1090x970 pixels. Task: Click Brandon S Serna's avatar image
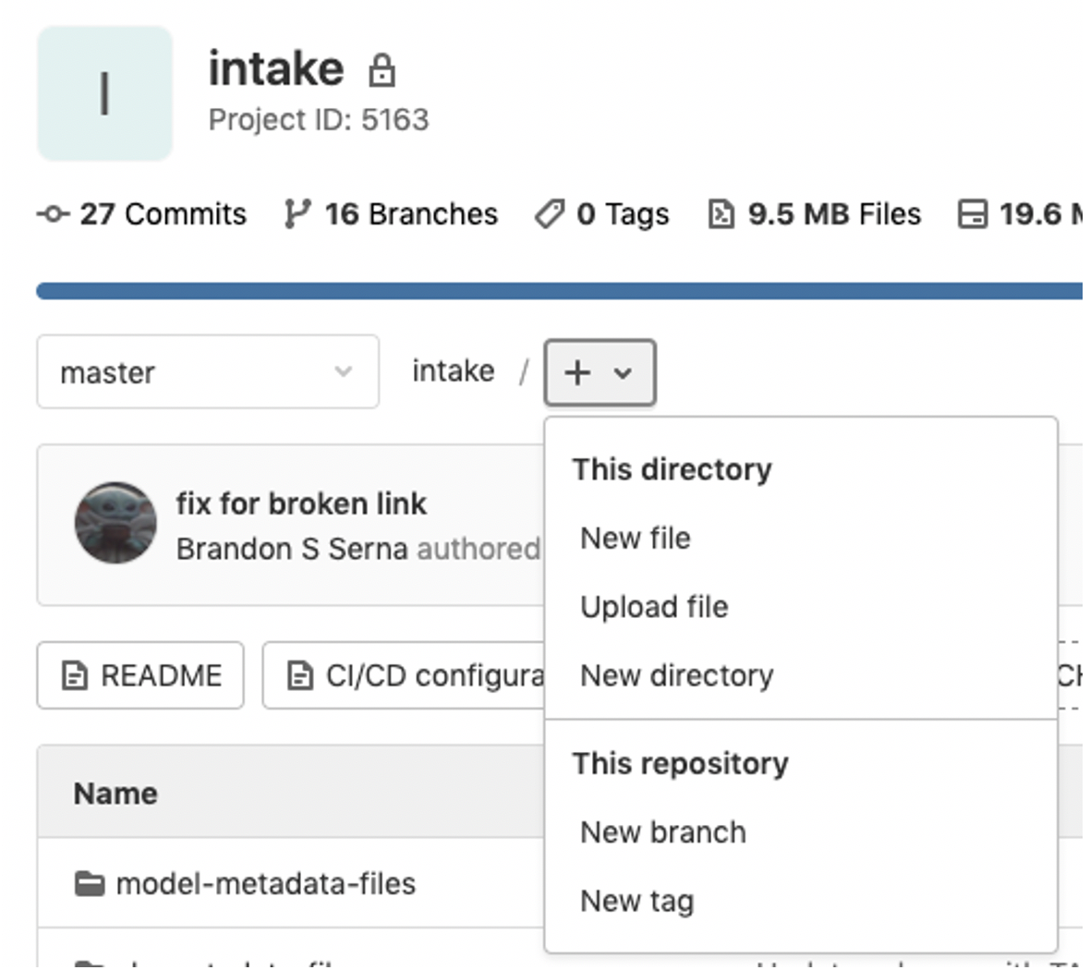point(115,523)
